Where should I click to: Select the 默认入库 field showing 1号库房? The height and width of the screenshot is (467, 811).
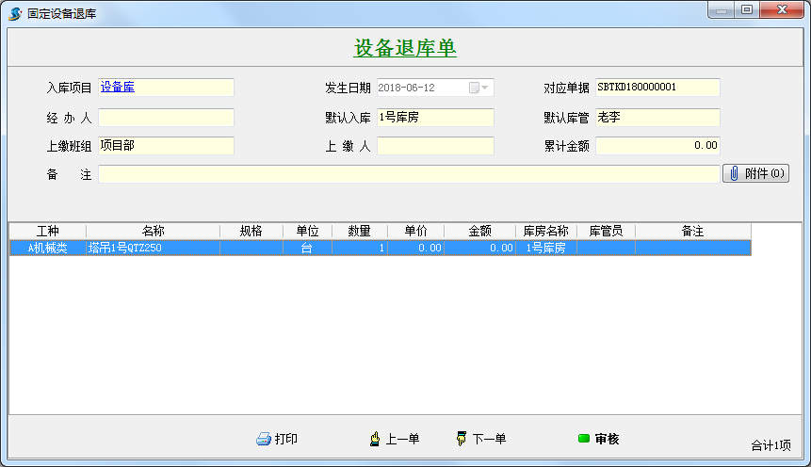435,118
